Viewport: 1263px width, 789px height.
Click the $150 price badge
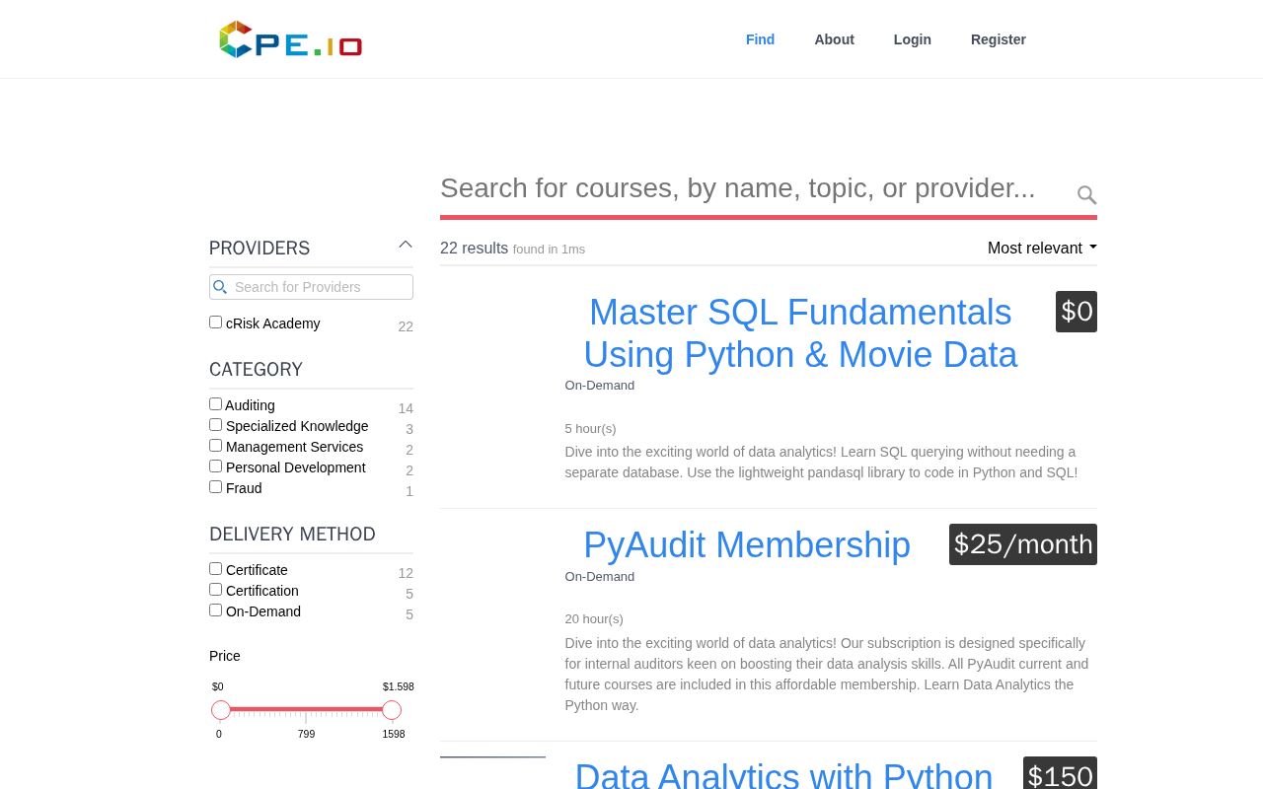tap(1060, 773)
